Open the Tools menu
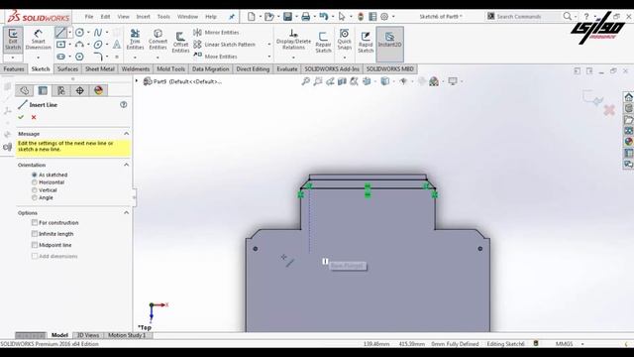634x357 pixels. [163, 17]
